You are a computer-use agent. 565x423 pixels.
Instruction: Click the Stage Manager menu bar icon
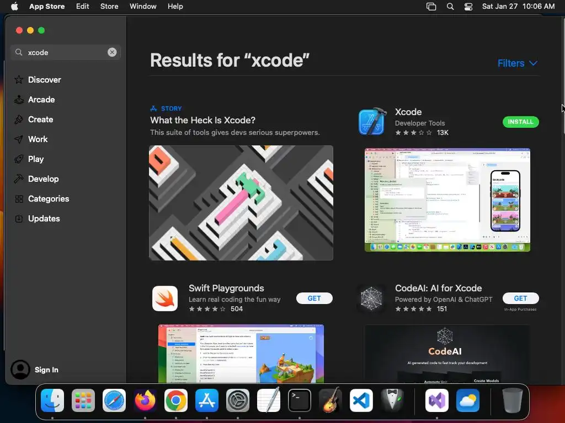pyautogui.click(x=431, y=6)
